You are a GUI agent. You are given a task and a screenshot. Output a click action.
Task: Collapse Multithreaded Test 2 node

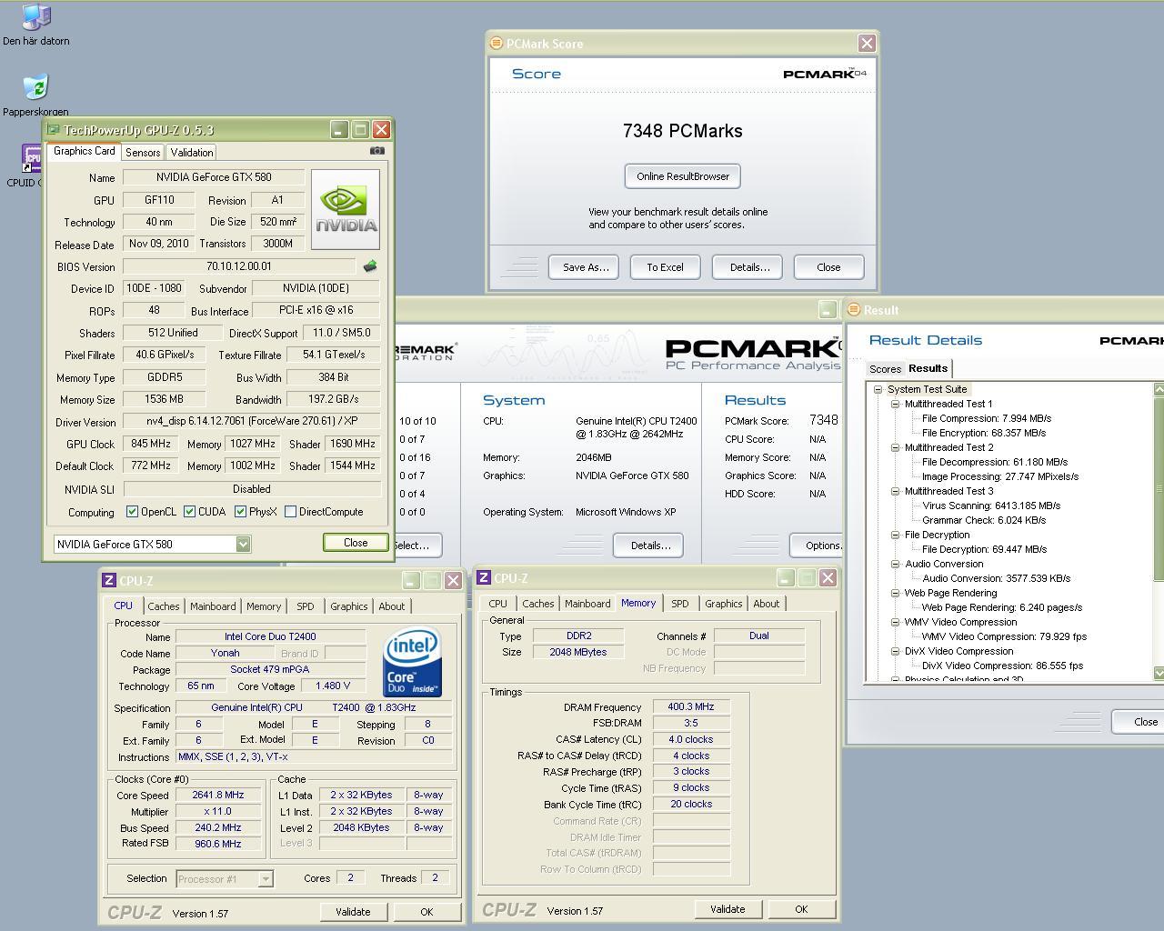895,447
